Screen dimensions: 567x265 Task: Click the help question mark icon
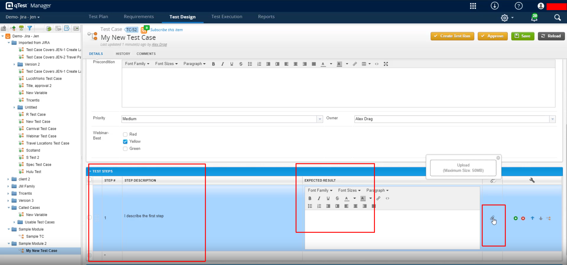pyautogui.click(x=518, y=6)
